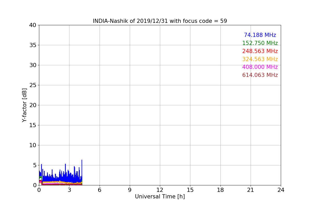Click the y-axis tick label 30
Viewport: 312px width, 208px height.
tap(33, 65)
